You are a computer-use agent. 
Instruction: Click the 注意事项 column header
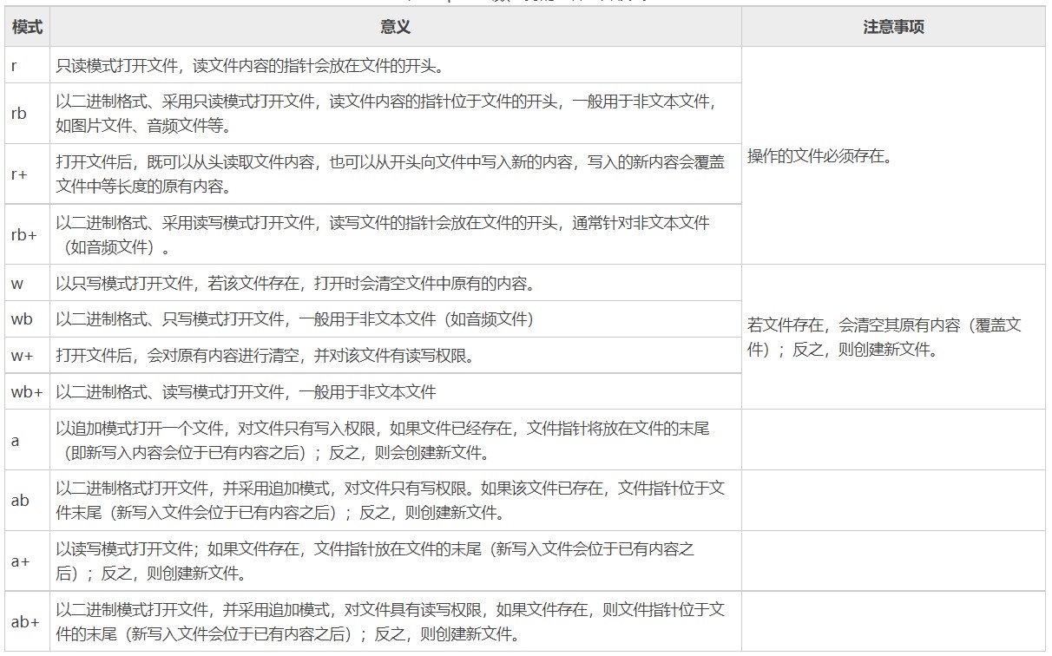point(893,27)
